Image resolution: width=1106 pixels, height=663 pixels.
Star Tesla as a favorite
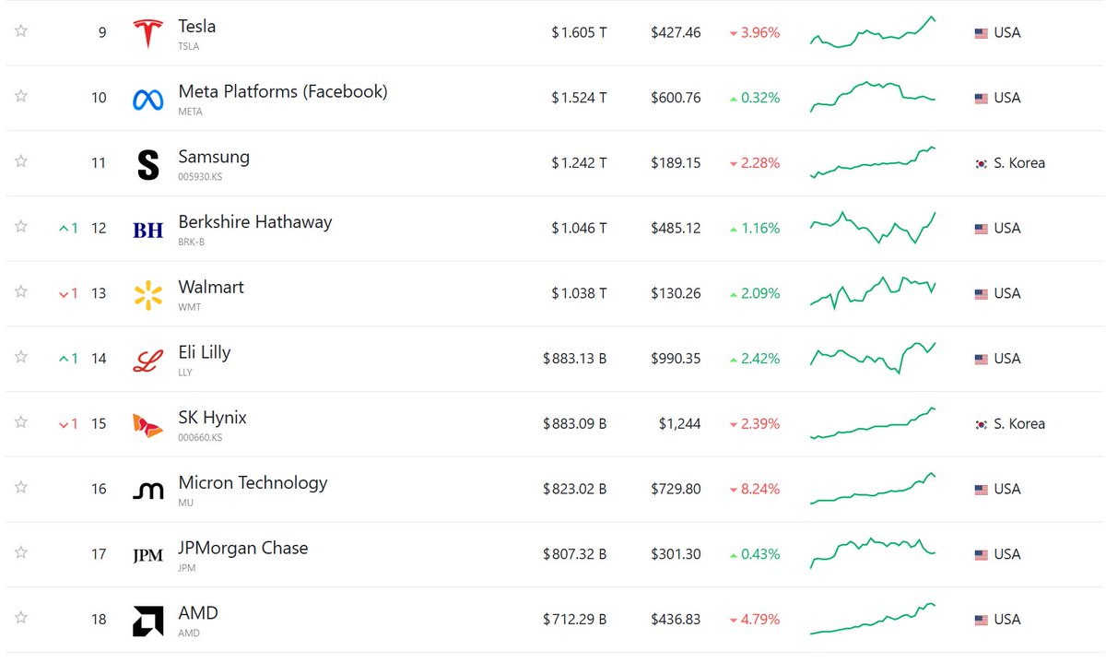click(21, 30)
